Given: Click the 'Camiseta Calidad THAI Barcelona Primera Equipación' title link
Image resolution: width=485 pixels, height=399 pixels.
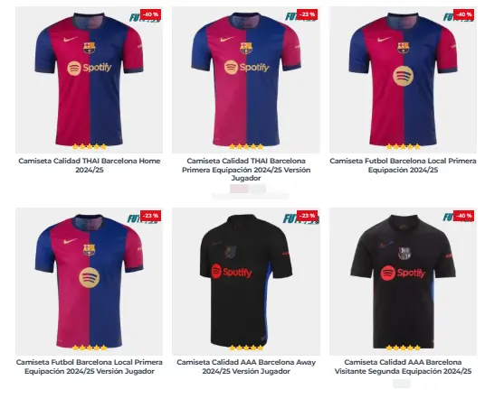Looking at the screenshot, I should [x=246, y=170].
